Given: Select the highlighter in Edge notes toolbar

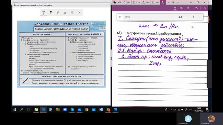Looking at the screenshot, I should pyautogui.click(x=181, y=8).
